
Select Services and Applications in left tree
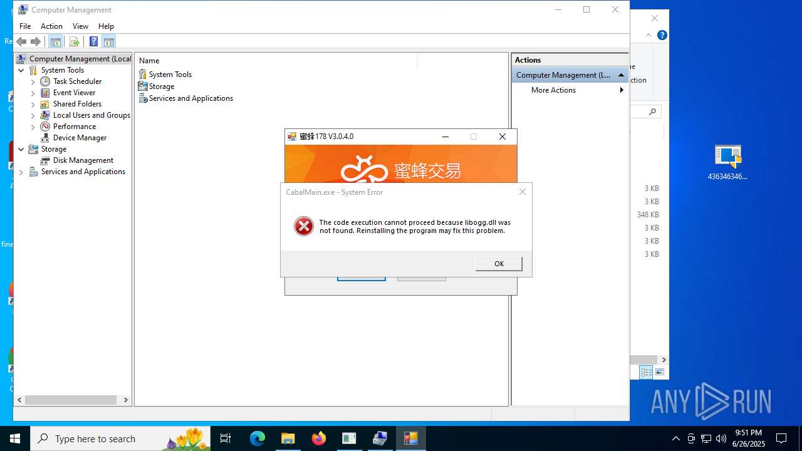[83, 172]
